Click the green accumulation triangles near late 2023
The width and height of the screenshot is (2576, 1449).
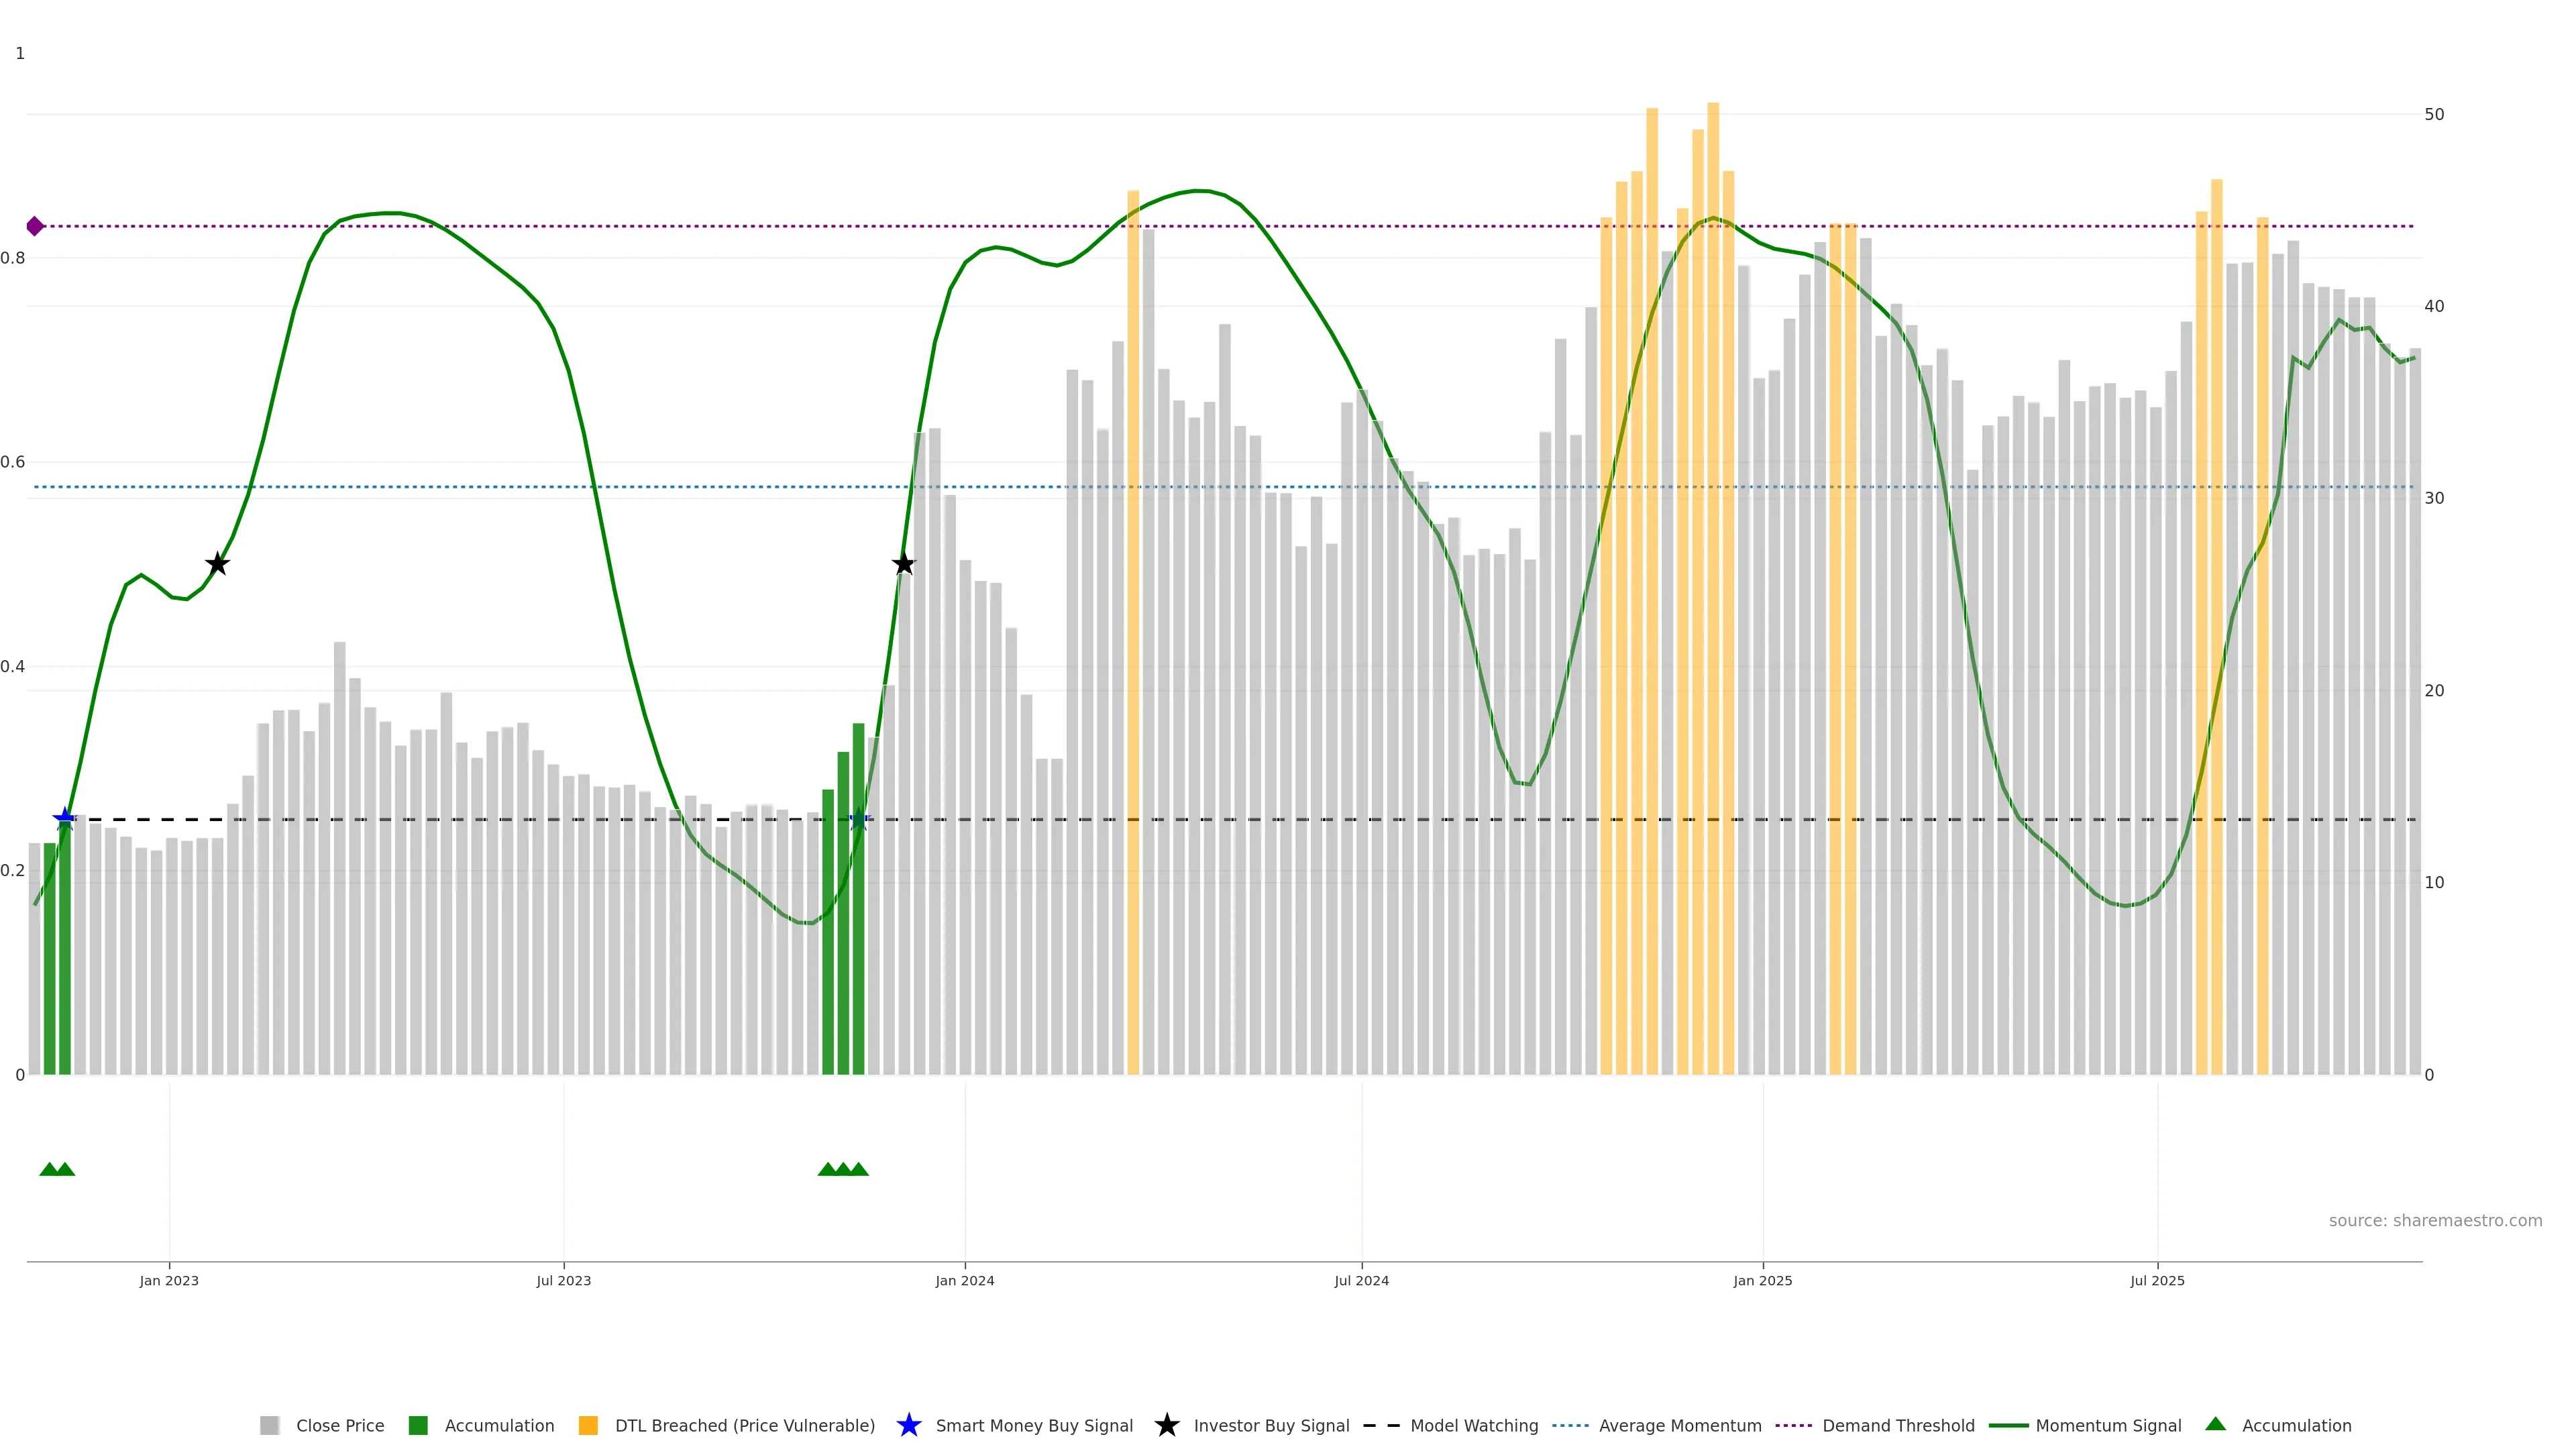pyautogui.click(x=843, y=1169)
